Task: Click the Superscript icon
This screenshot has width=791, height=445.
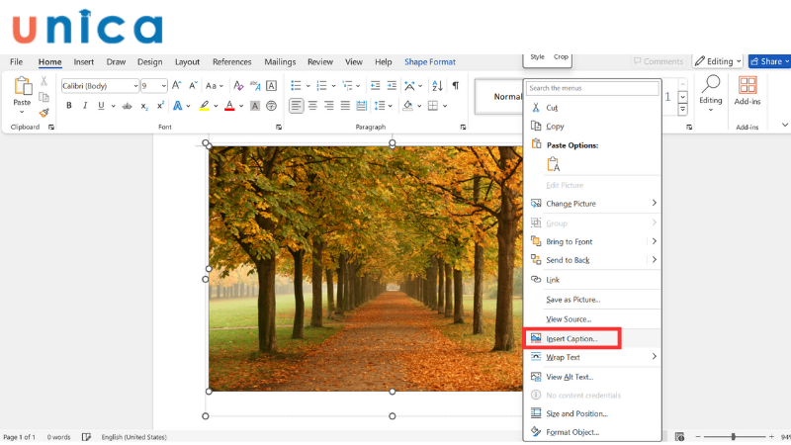Action: (x=160, y=106)
